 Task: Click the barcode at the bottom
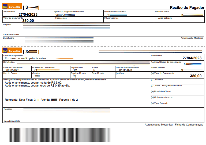60,135
